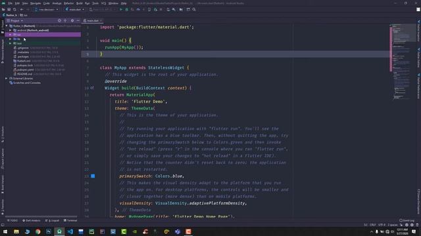Screen dimensions: 421x236
Task: Close the main.dart editor tab
Action: 101,20
